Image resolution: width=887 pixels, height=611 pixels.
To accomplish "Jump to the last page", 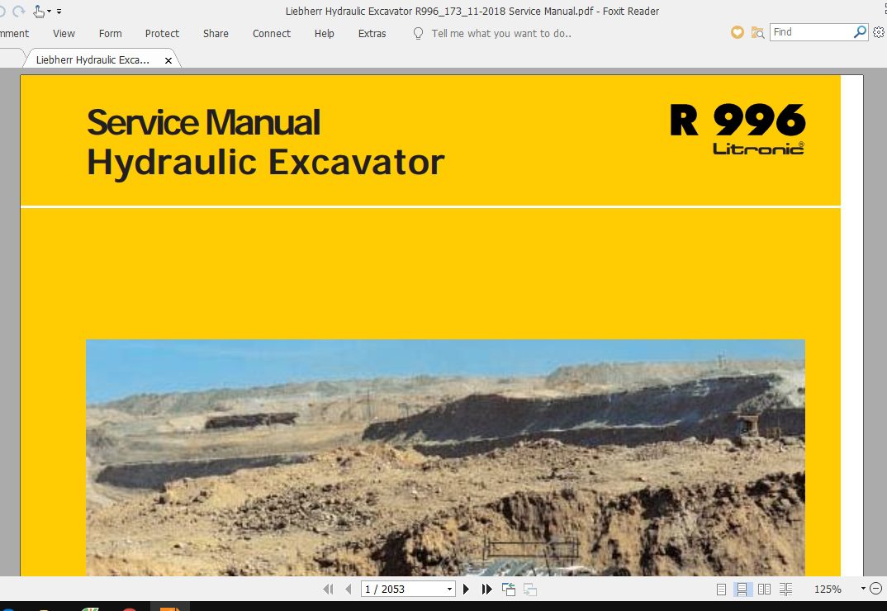I will [486, 589].
